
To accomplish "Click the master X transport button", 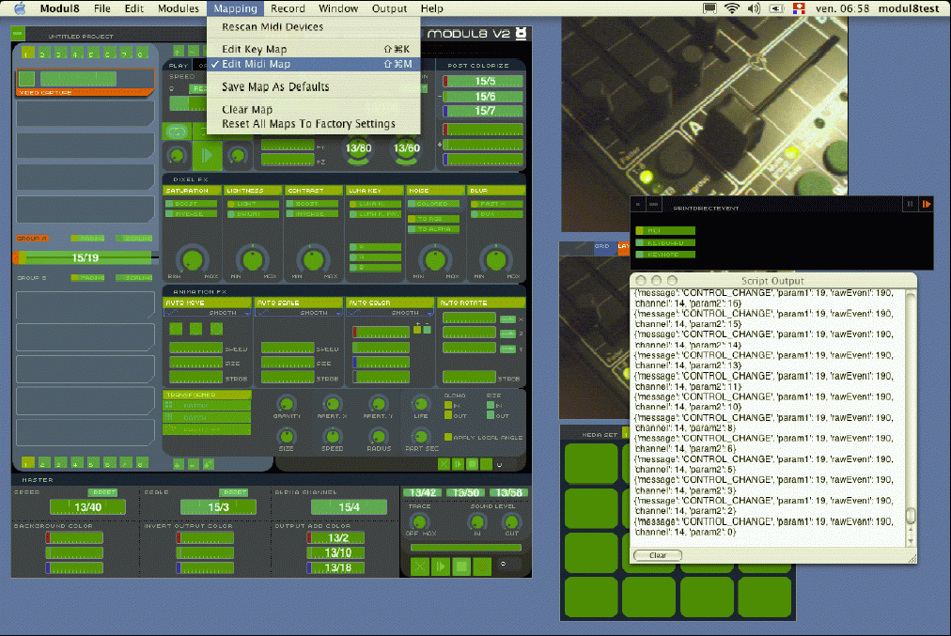I will tap(420, 566).
